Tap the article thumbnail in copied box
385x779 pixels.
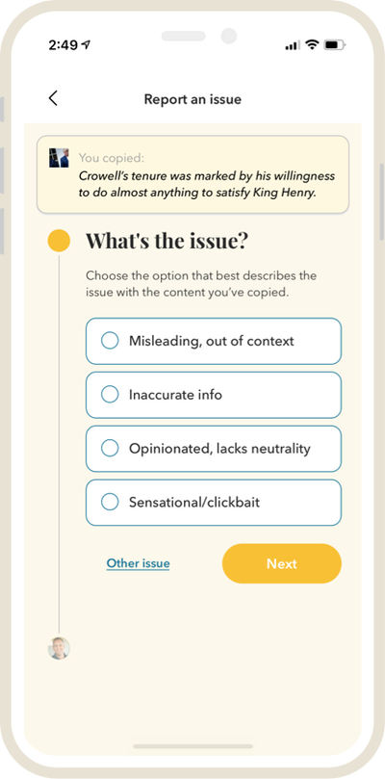point(59,158)
